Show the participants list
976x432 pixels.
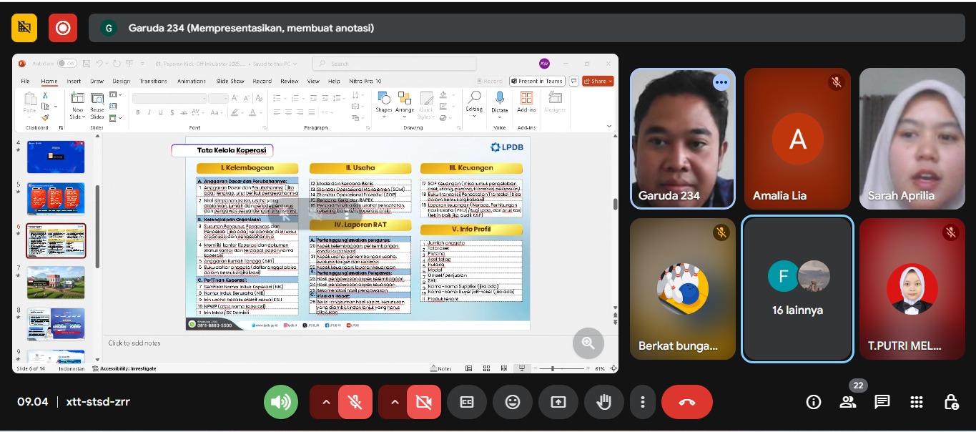tap(848, 402)
